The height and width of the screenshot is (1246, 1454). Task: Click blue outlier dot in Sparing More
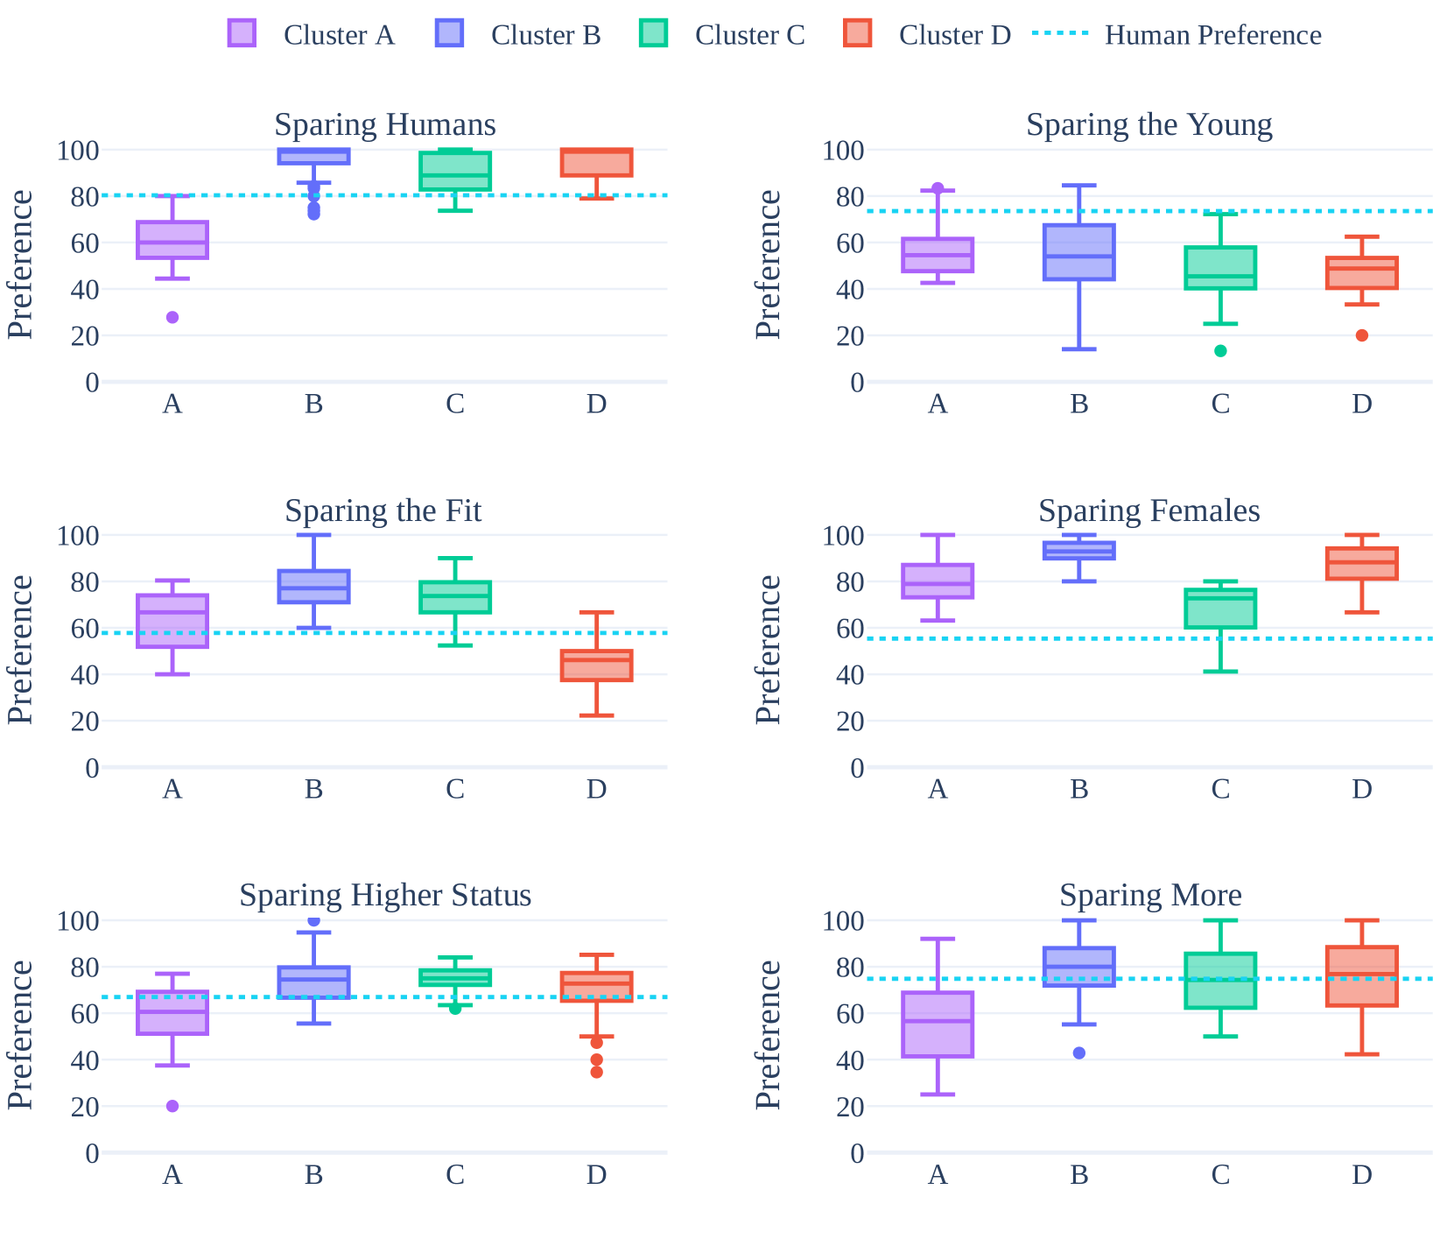1079,1053
